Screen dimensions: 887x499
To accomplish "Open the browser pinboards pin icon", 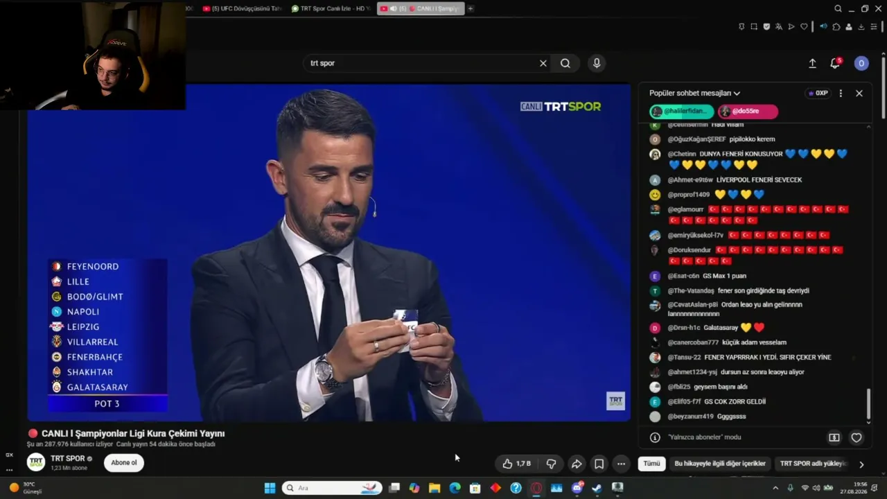I will [741, 26].
